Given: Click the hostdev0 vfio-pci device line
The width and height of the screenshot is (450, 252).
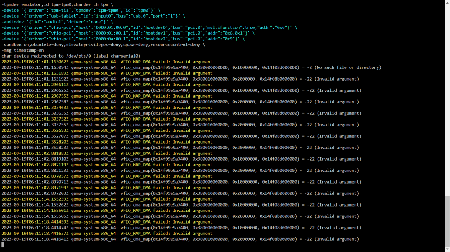Looking at the screenshot, I should point(149,27).
